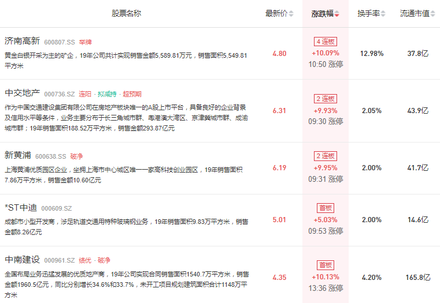Click the 13:36 涨停 time
The image size is (440, 303).
click(326, 288)
